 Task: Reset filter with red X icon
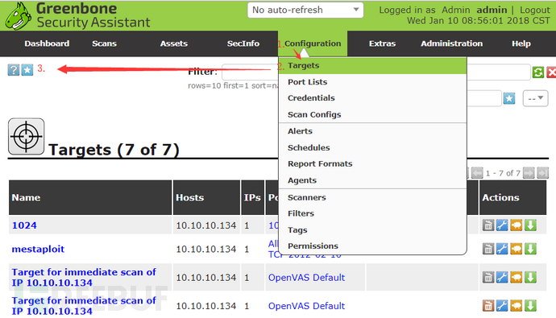pos(551,72)
